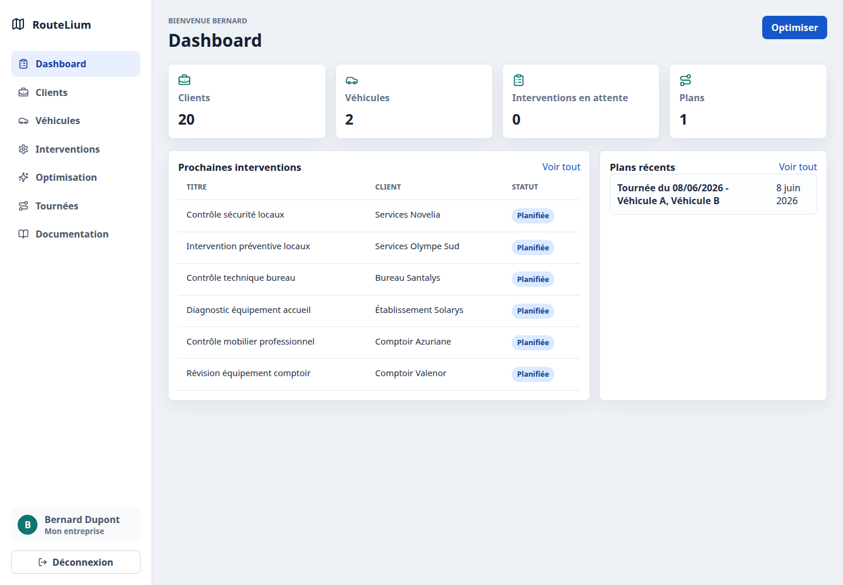This screenshot has width=843, height=585.
Task: Click the blue Optimiser button
Action: point(794,27)
